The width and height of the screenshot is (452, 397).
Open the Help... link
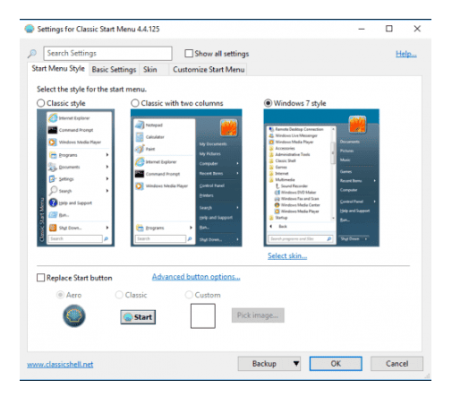[406, 54]
